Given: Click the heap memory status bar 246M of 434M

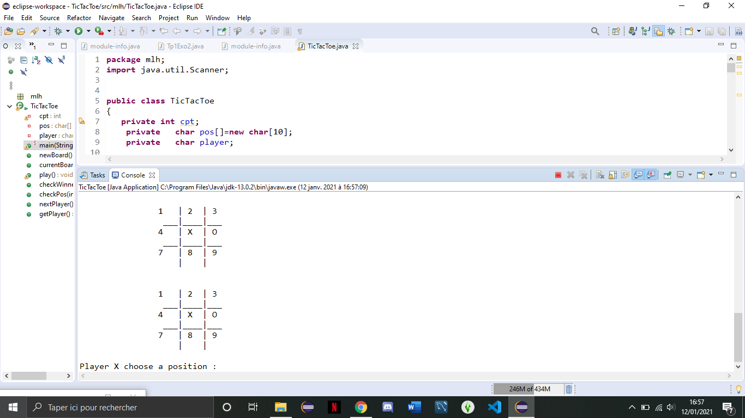Looking at the screenshot, I should click(529, 389).
